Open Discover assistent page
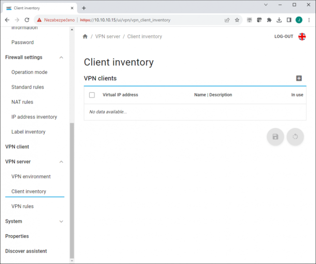Image resolution: width=316 pixels, height=264 pixels. [26, 251]
